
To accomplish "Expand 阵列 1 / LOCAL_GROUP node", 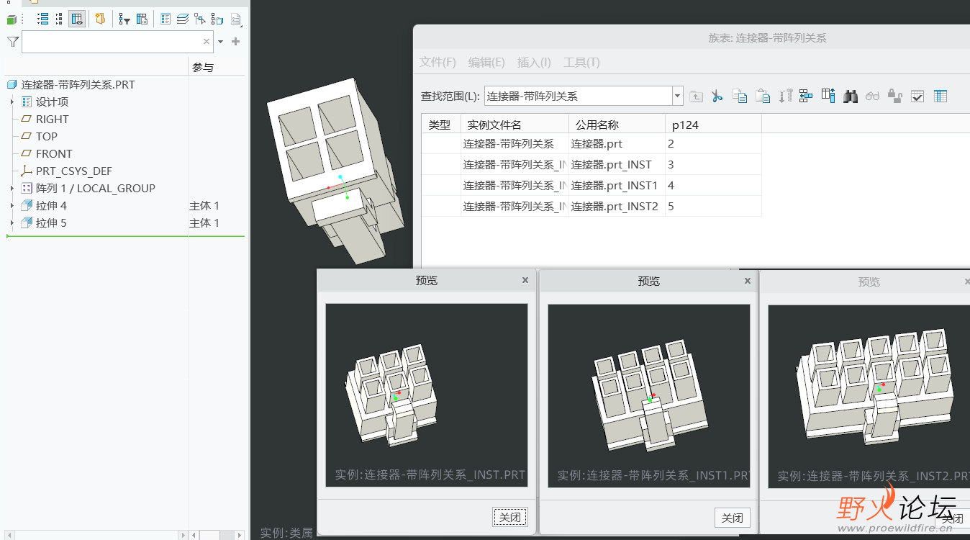I will click(x=12, y=188).
